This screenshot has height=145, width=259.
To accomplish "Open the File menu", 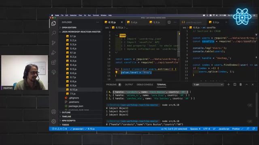I will point(62,15).
